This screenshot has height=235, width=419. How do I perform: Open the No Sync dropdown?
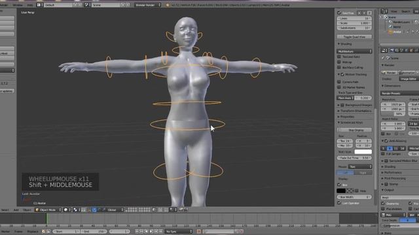pyautogui.click(x=179, y=232)
